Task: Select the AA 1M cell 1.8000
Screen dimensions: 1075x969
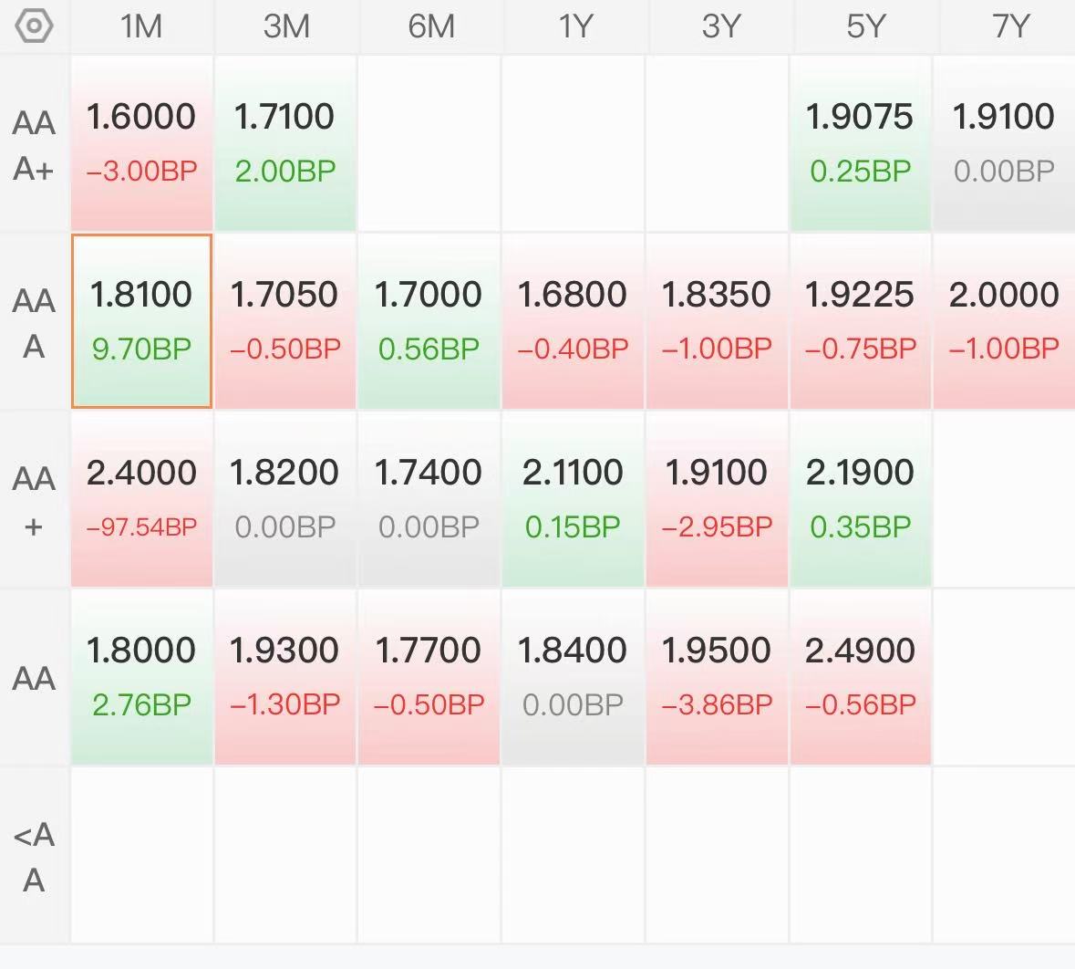Action: [142, 677]
